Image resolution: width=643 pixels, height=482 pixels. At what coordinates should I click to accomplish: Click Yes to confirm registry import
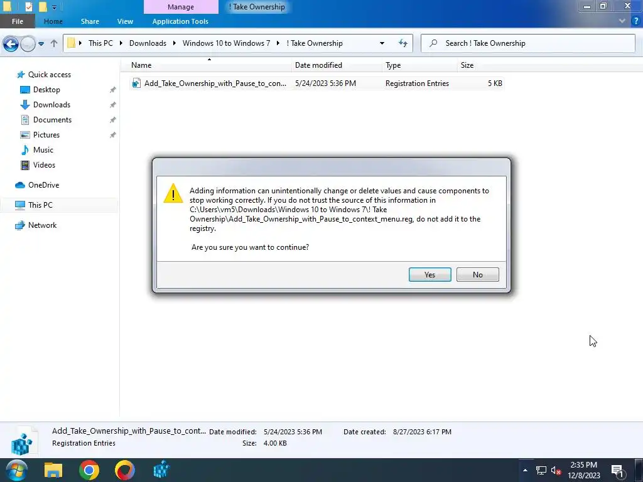coord(430,275)
